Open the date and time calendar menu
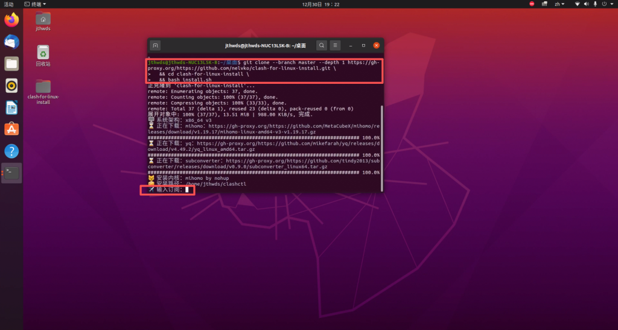Image resolution: width=618 pixels, height=330 pixels. (x=320, y=4)
